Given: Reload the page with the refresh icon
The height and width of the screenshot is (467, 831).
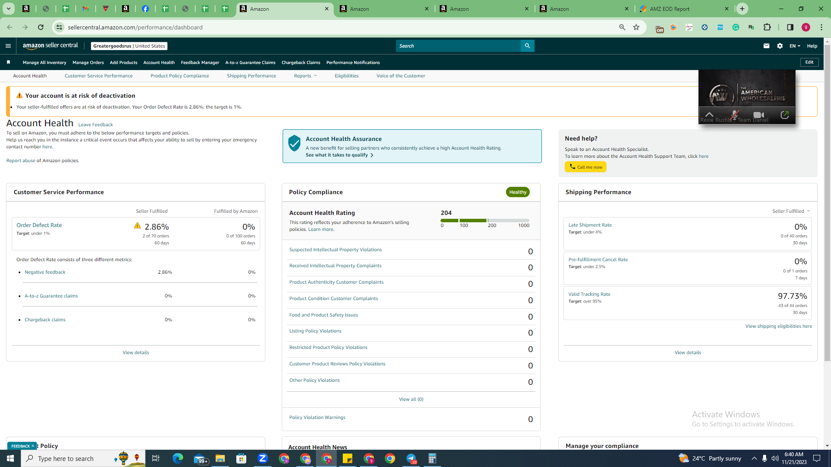Looking at the screenshot, I should [41, 27].
